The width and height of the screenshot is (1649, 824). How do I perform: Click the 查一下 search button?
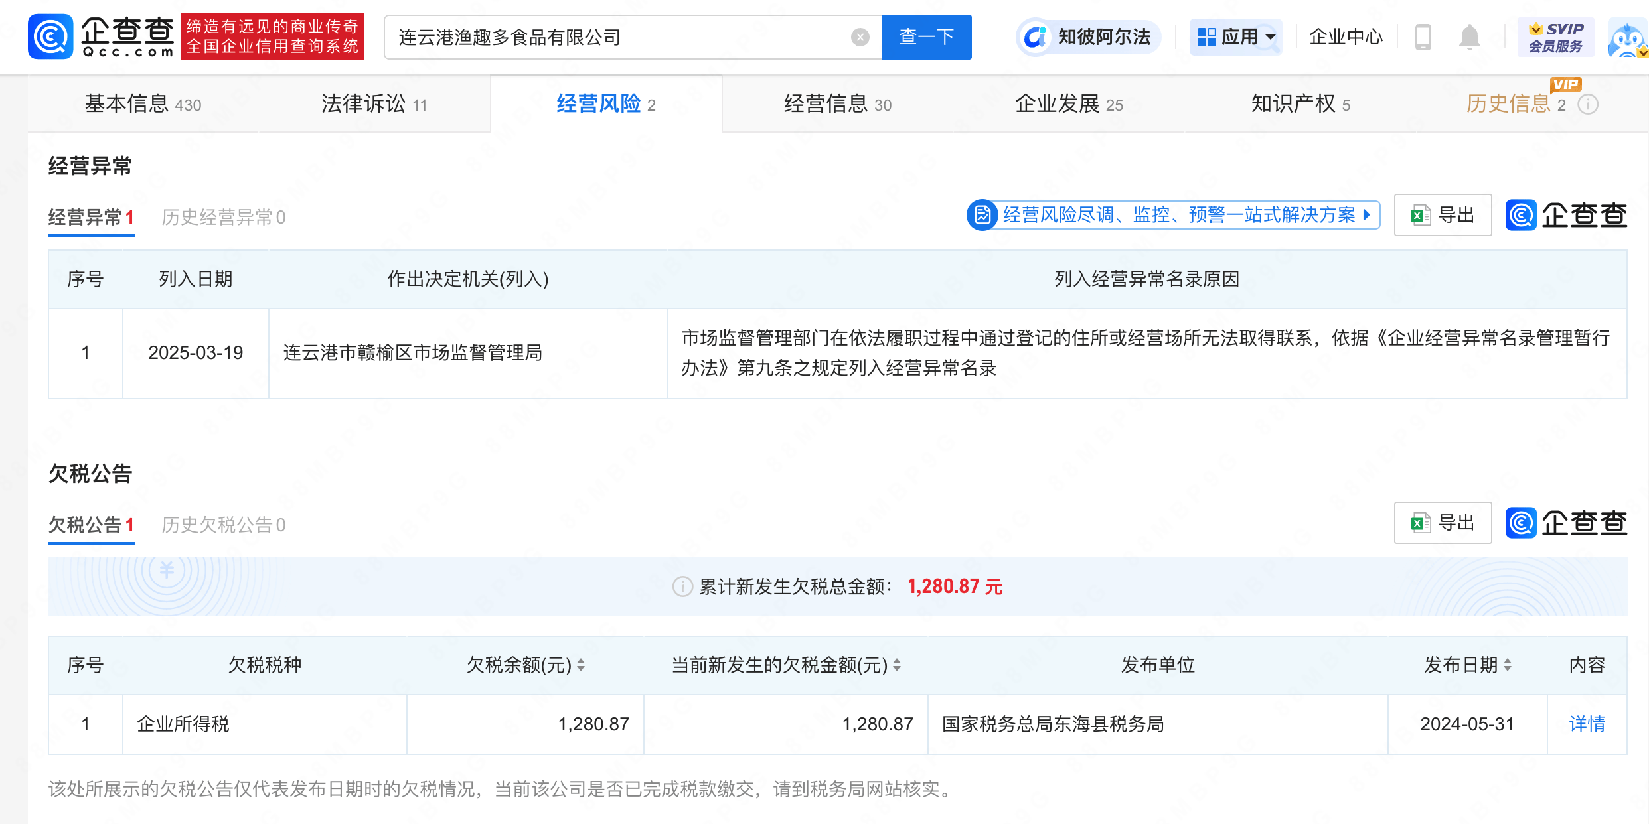coord(926,37)
